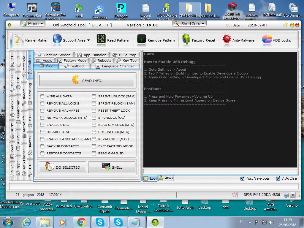Enable the ENABLE DIAG checkbox

coord(42,125)
